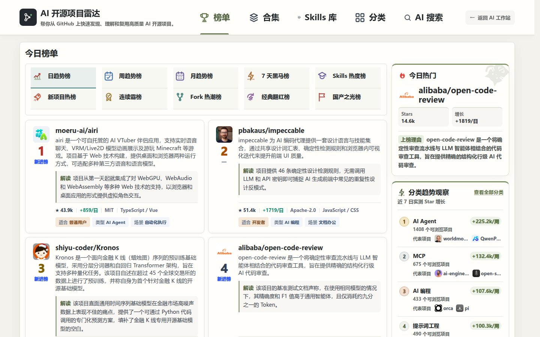This screenshot has width=540, height=337.
Task: Click the 返回 AI 工作站 button
Action: click(490, 18)
